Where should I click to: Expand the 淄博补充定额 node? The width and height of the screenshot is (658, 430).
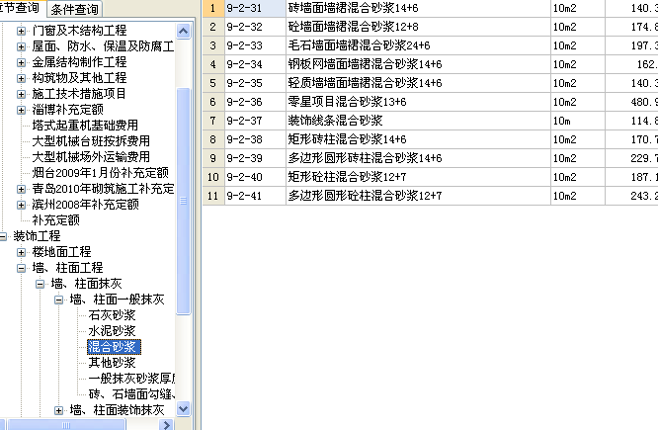click(21, 110)
